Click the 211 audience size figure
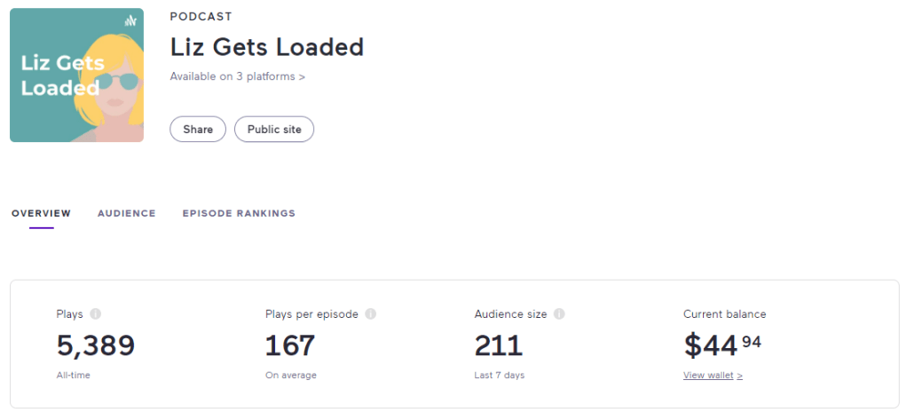Viewport: 907px width, 420px height. pyautogui.click(x=499, y=345)
